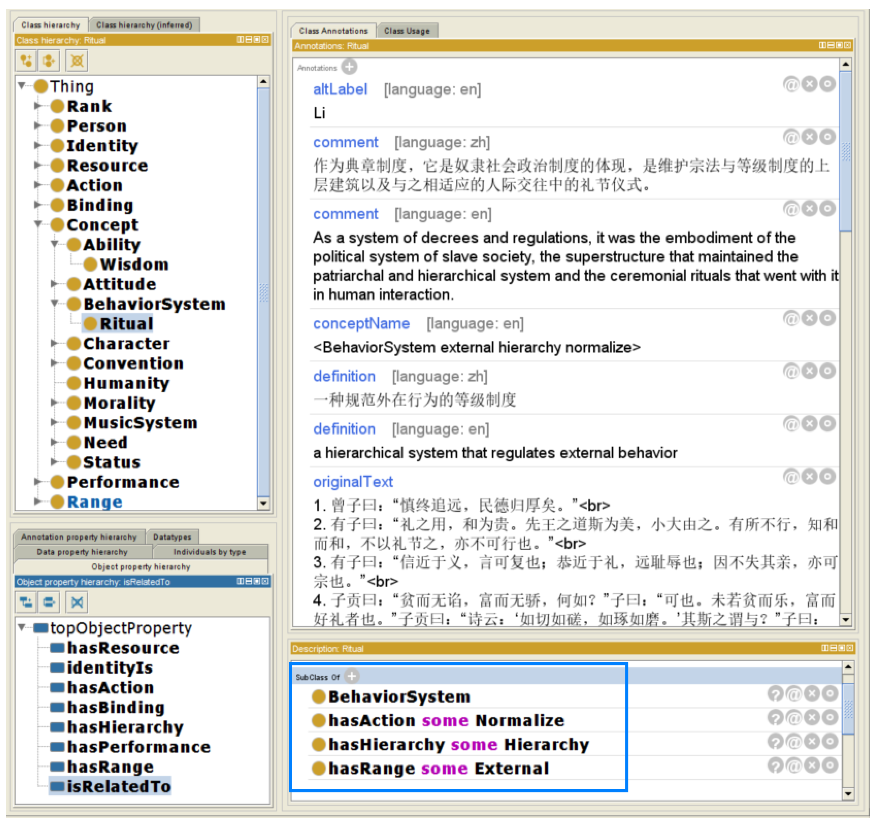Image resolution: width=878 pixels, height=825 pixels.
Task: Delete the zh comment annotation
Action: (x=809, y=137)
